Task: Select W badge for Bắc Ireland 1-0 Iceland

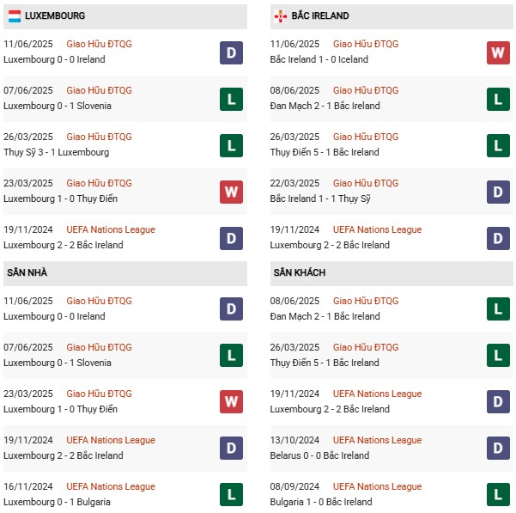Action: pyautogui.click(x=498, y=52)
